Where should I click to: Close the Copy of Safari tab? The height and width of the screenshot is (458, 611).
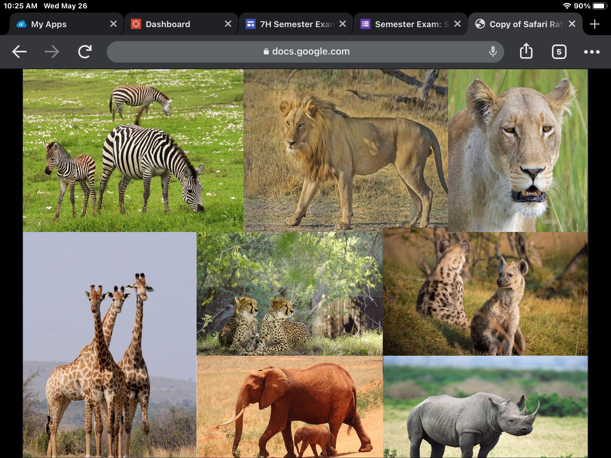tap(572, 24)
